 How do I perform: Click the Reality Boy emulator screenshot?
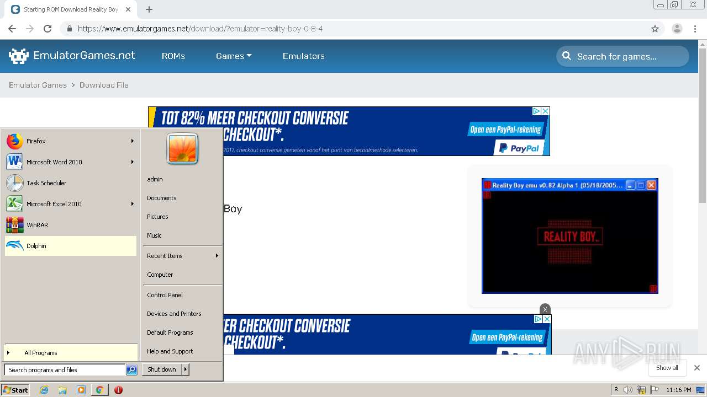click(570, 236)
